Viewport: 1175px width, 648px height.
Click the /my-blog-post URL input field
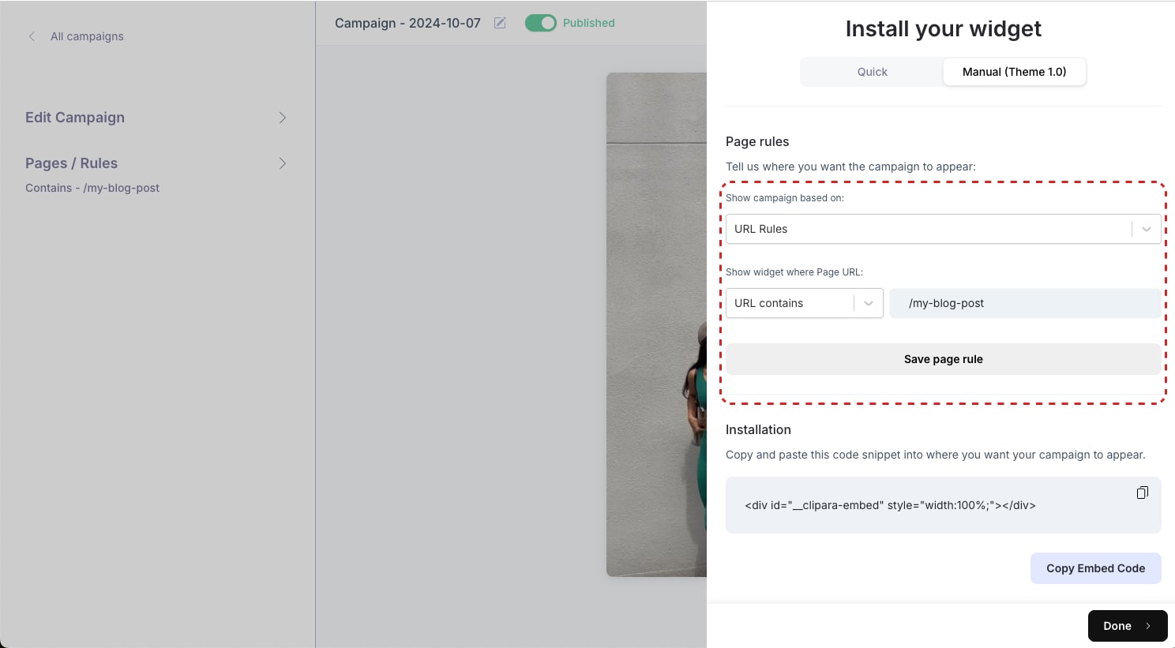[1026, 303]
